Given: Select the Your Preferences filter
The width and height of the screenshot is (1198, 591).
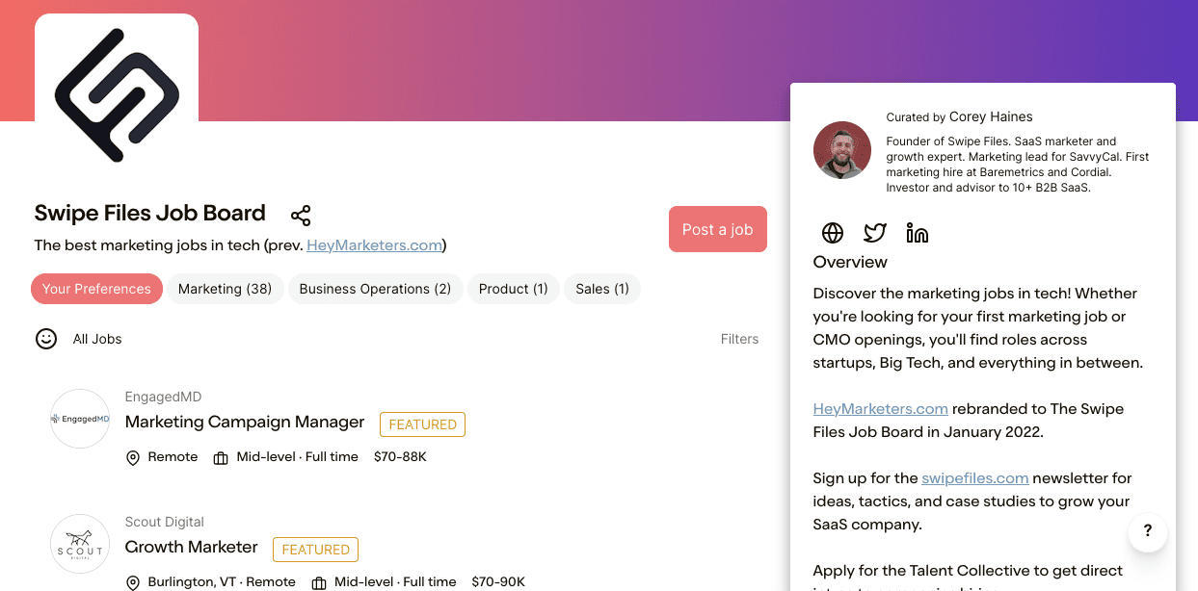Looking at the screenshot, I should click(96, 289).
